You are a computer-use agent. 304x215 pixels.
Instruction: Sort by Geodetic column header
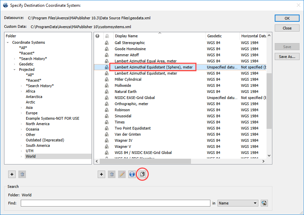coord(223,36)
